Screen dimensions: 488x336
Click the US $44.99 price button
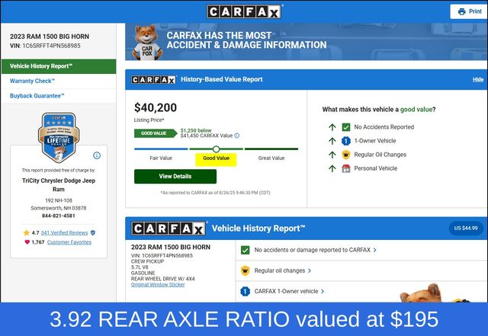coord(466,228)
